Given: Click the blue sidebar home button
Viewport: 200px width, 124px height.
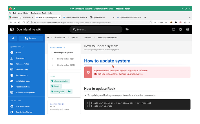Looking at the screenshot, I should (x=13, y=38).
